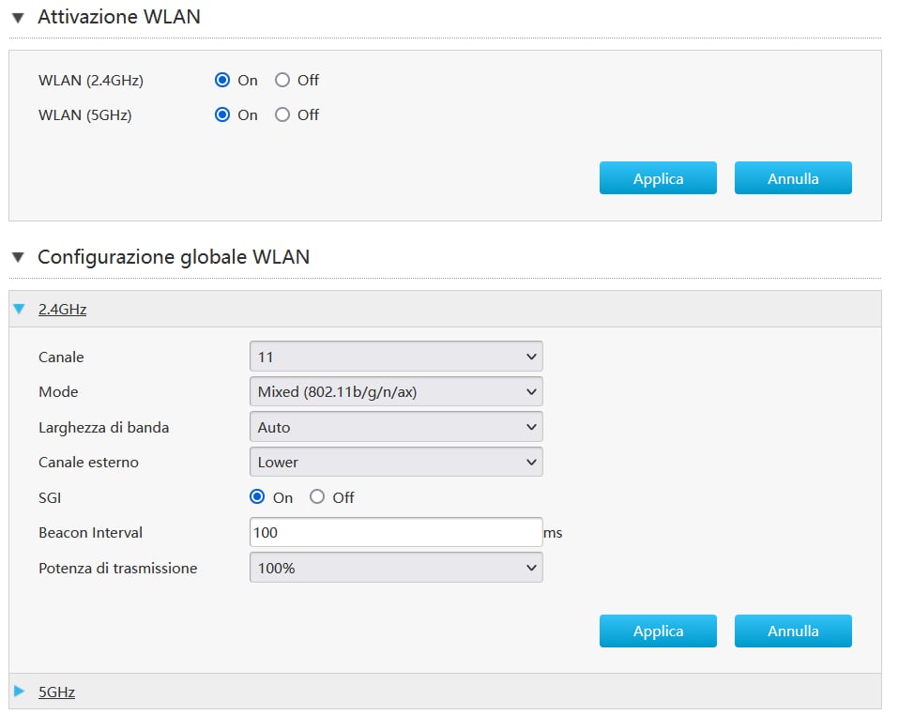Turn WLAN (2.4GHz) On
The width and height of the screenshot is (899, 715).
coord(222,81)
